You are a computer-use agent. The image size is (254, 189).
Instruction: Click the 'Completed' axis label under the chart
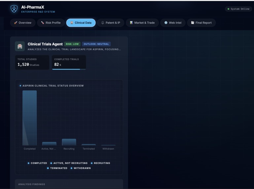[29, 149]
